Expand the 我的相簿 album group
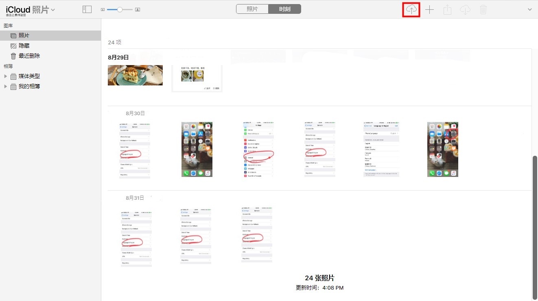538x301 pixels. [x=6, y=86]
